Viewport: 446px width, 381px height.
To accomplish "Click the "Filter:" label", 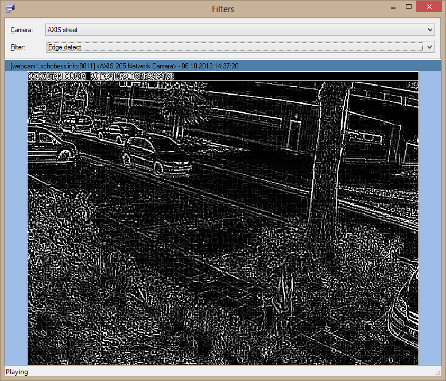I will point(18,47).
